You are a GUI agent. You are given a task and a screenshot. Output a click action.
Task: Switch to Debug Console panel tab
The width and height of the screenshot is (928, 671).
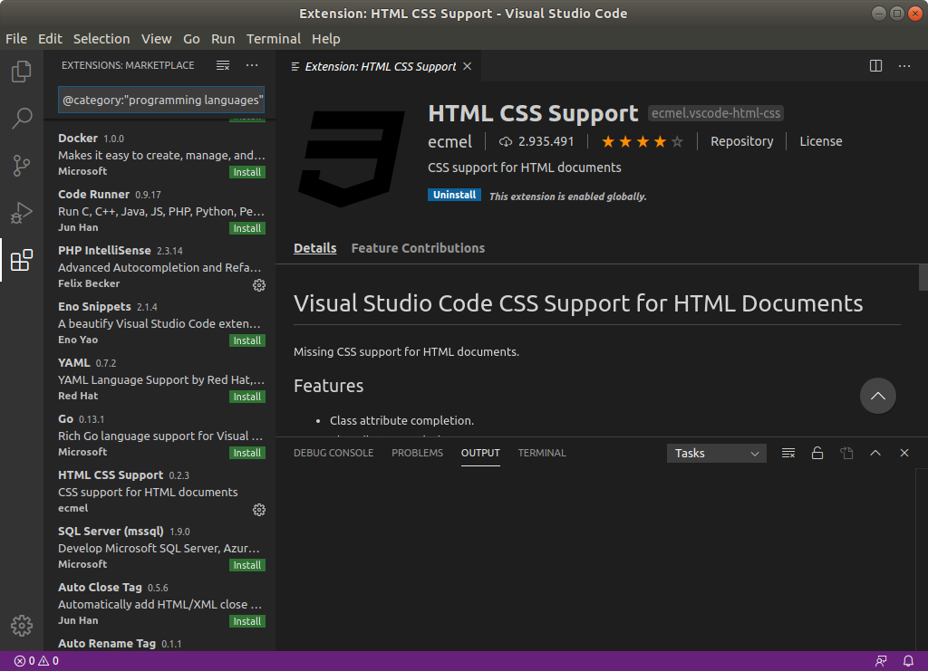[x=333, y=453]
